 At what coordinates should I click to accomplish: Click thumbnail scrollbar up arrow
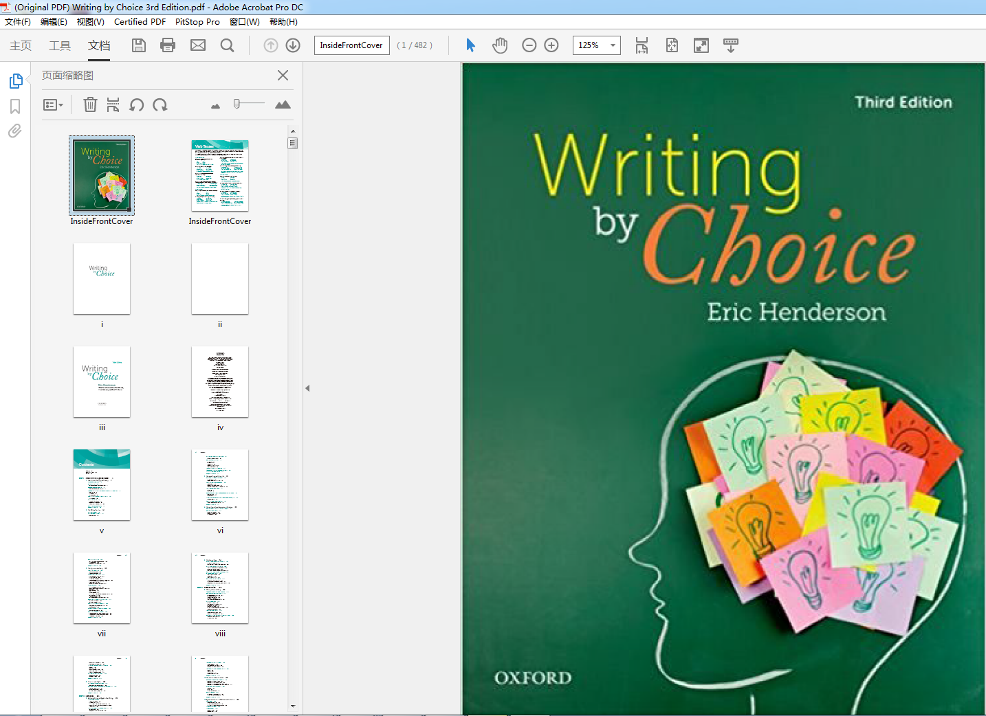click(x=293, y=131)
